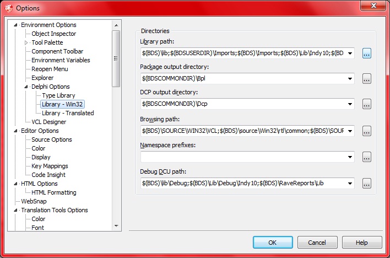This screenshot has width=390, height=258.
Task: Show Debug DCU path dropdown history
Action: point(350,184)
